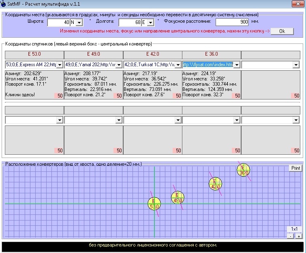Screen dimensions: 306x253
Task: Click the 1x1 scale button
Action: pyautogui.click(x=294, y=229)
